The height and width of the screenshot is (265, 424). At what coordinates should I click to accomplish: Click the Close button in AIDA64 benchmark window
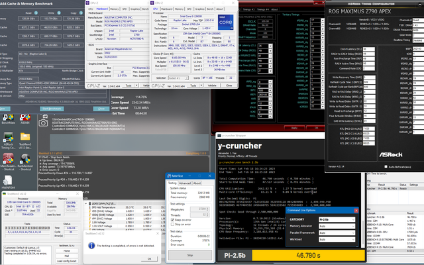click(x=101, y=109)
